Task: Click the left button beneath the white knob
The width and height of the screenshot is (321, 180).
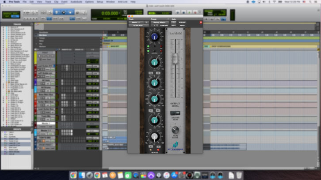Action: click(151, 146)
